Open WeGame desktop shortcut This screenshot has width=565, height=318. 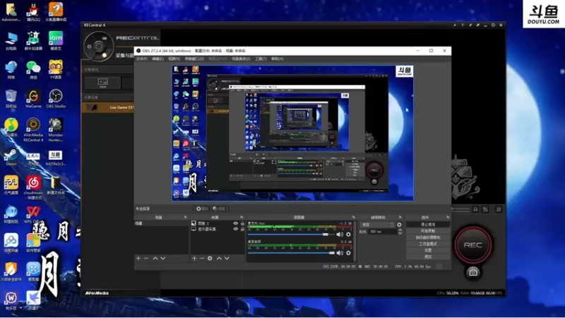[x=33, y=98]
